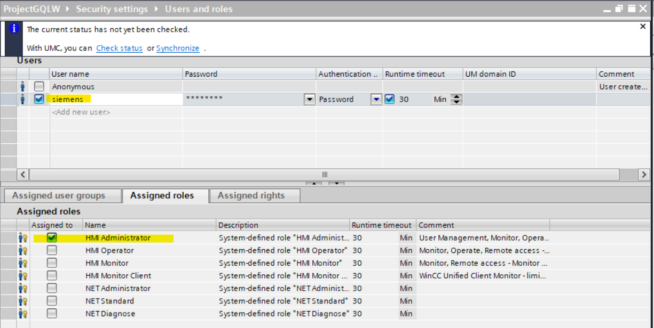The image size is (654, 328).
Task: Assign the NET Standard role checkbox
Action: [x=52, y=301]
